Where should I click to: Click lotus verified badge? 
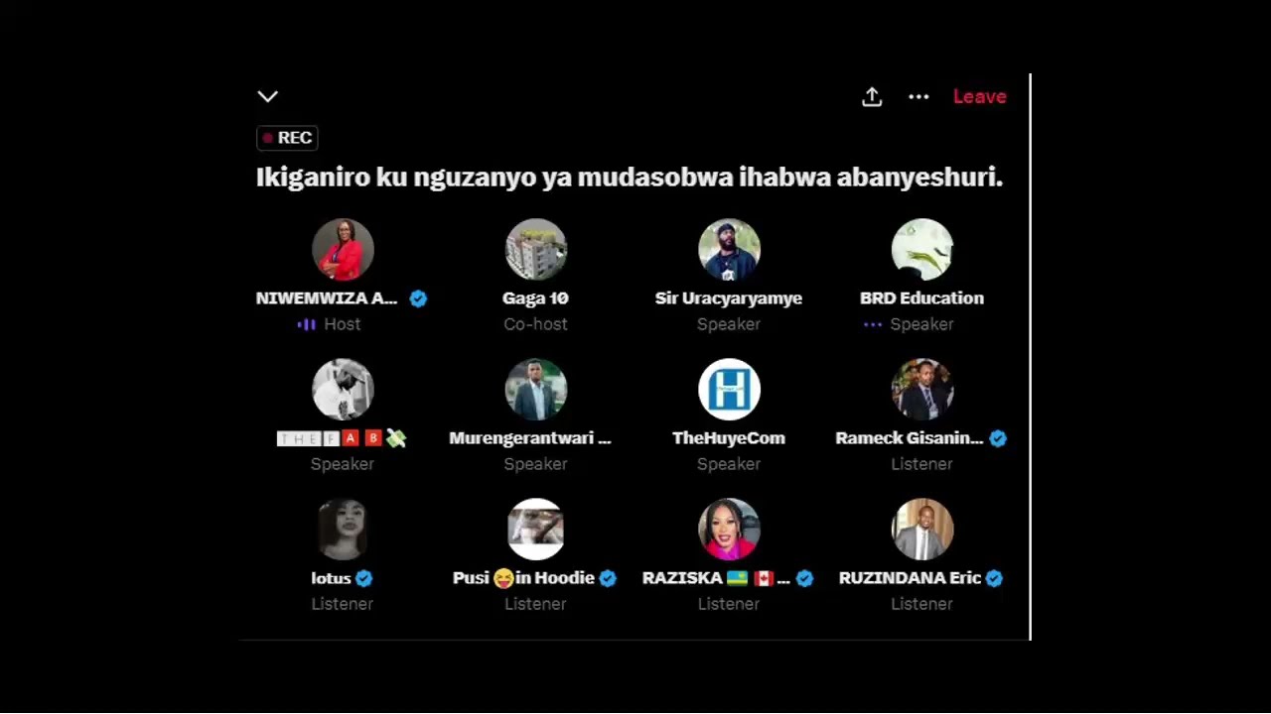[364, 578]
